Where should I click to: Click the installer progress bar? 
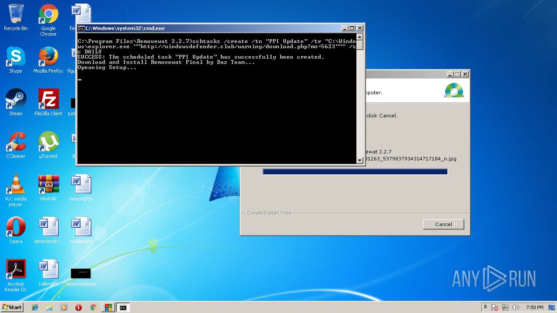pos(355,172)
